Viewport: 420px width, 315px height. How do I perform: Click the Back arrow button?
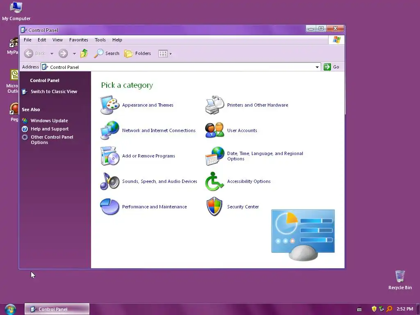coord(29,53)
